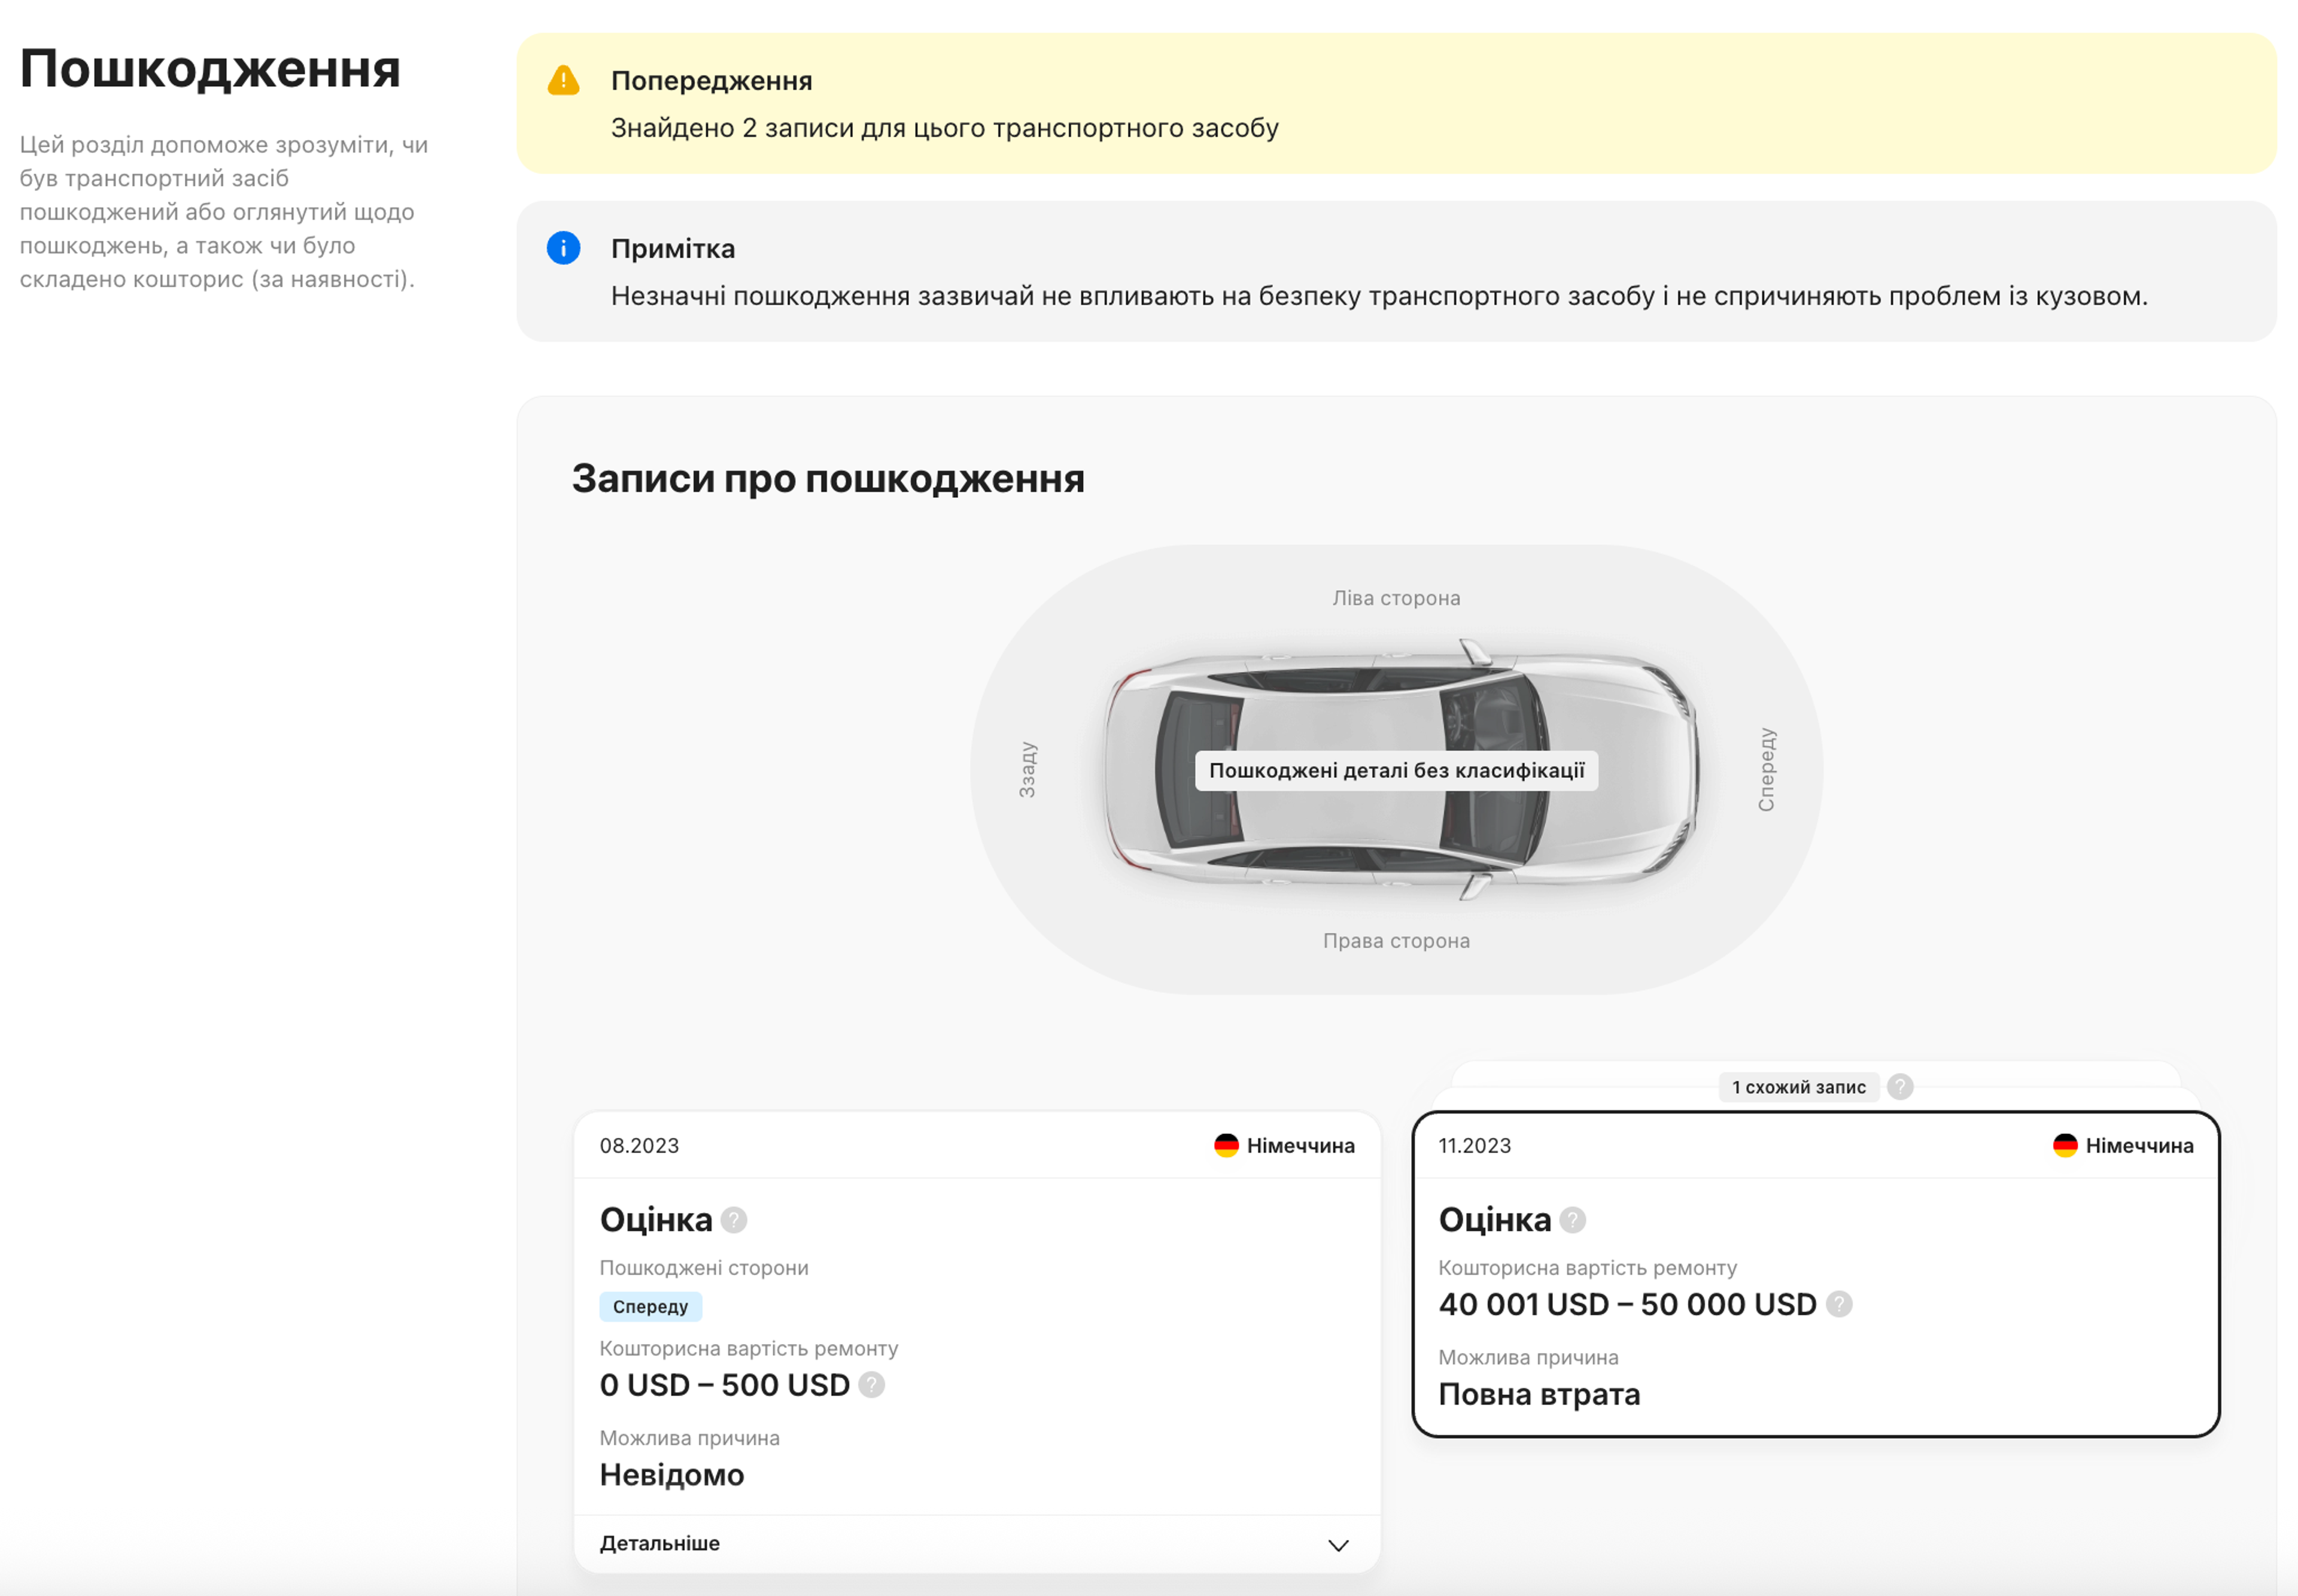Click the help icon next to Оцінка in 08.2023 record
The image size is (2298, 1596).
click(x=733, y=1220)
